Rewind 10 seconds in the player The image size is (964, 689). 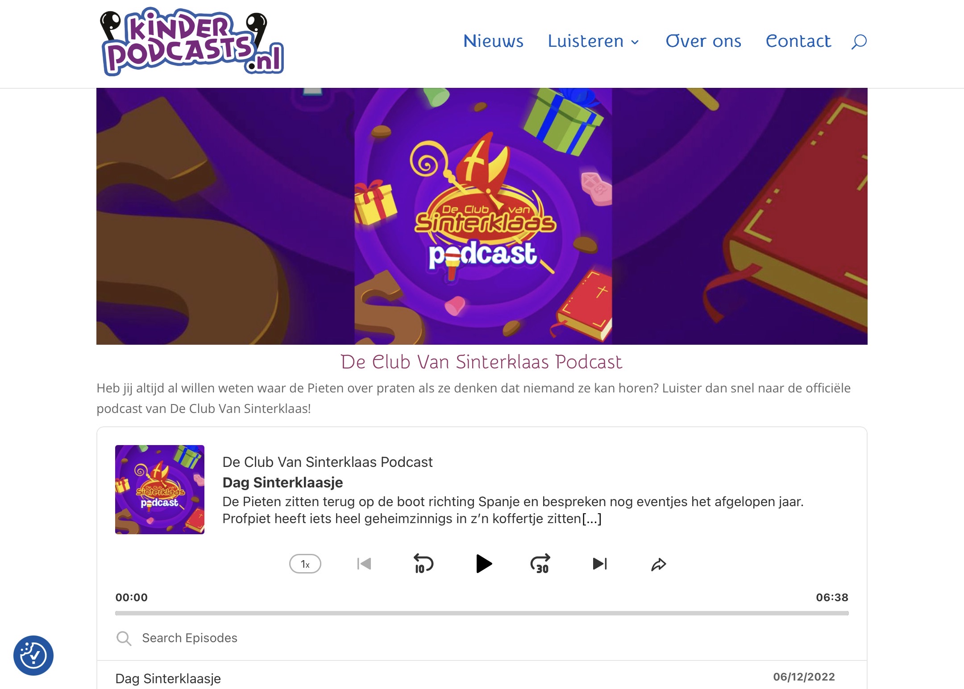tap(423, 564)
